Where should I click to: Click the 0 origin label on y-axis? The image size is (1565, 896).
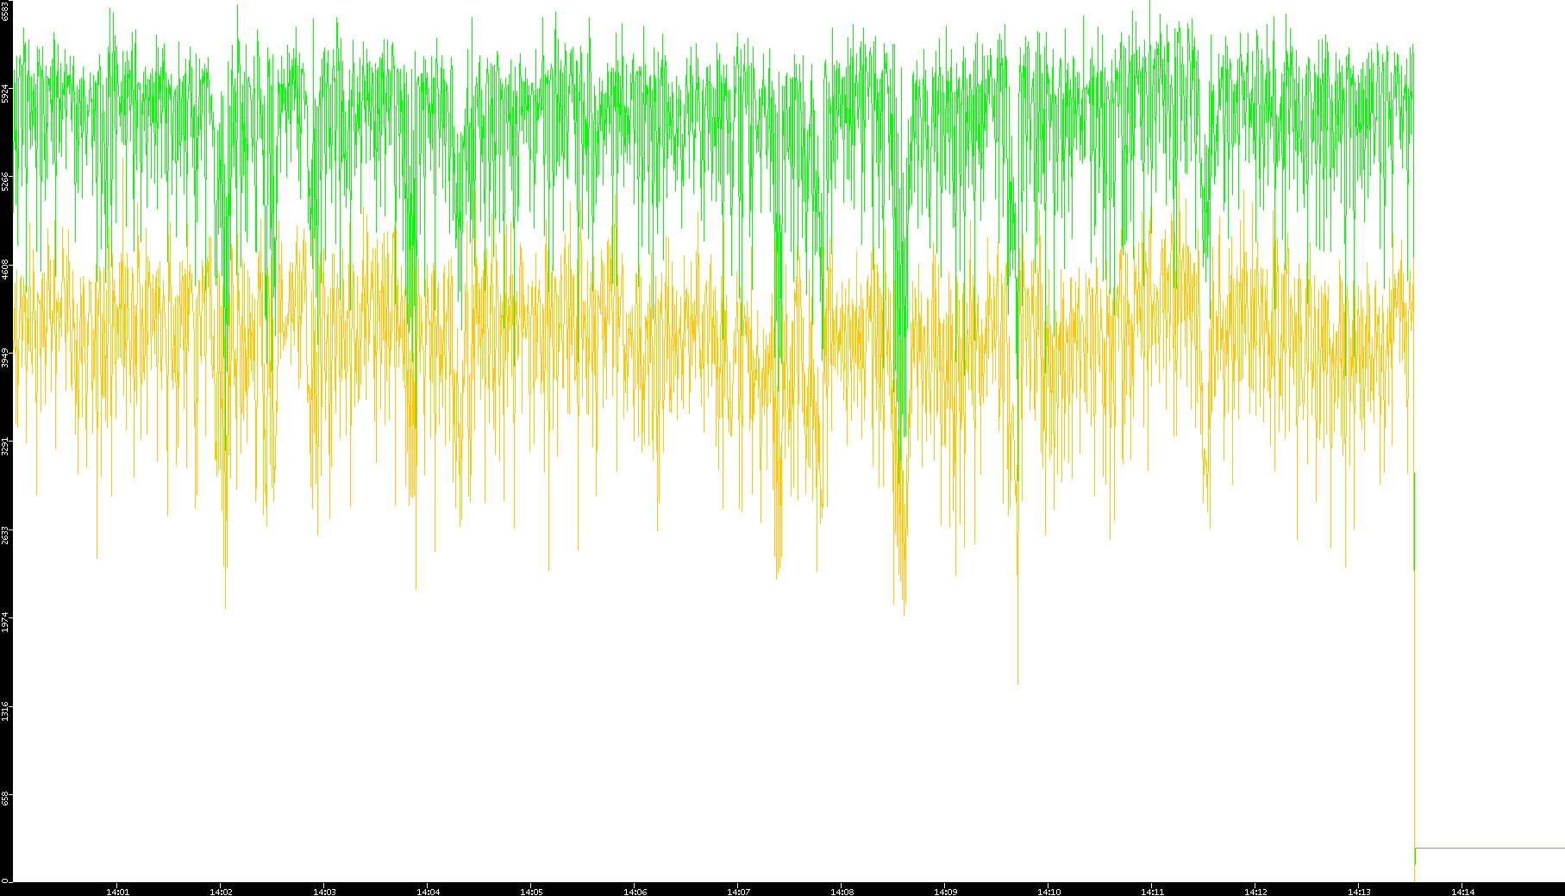tap(4, 880)
